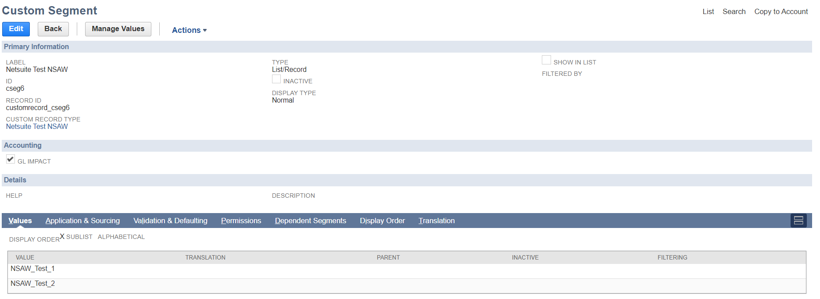
Task: Toggle the subtab layout icon
Action: [799, 221]
